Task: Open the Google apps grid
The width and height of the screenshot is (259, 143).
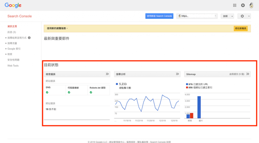Action: coord(234,5)
